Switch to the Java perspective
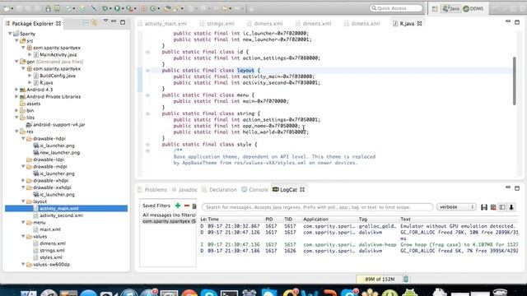The width and height of the screenshot is (527, 296). (x=451, y=9)
